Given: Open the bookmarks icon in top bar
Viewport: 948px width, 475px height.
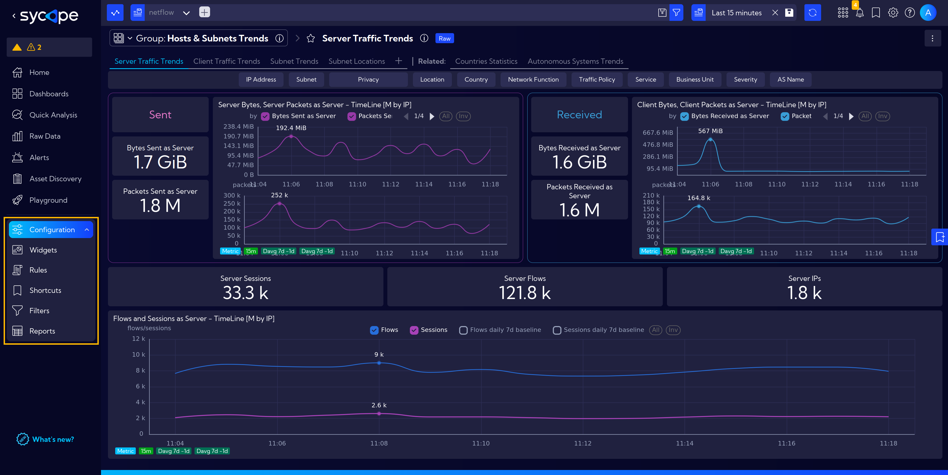Looking at the screenshot, I should (x=876, y=13).
